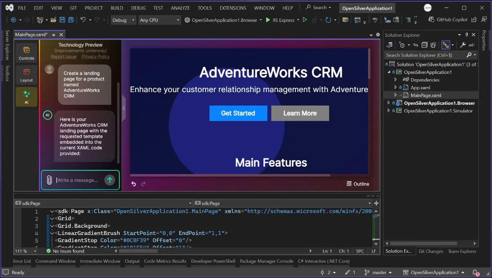
Task: Toggle auto-hide pin of Solution Explorer
Action: click(x=467, y=35)
